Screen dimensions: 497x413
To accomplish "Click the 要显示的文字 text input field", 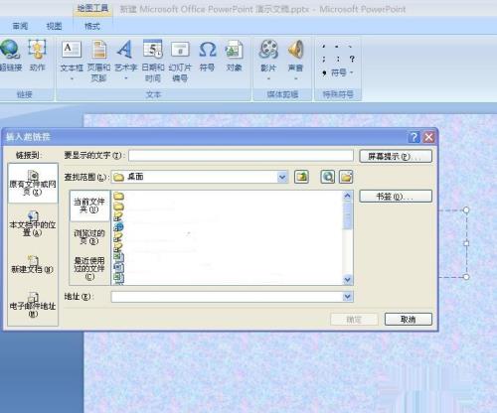I will pyautogui.click(x=241, y=155).
